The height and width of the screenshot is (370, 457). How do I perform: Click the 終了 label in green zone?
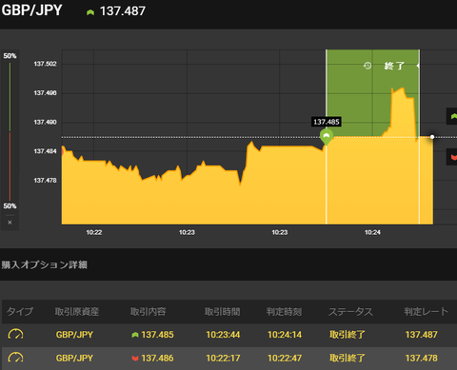pos(394,66)
